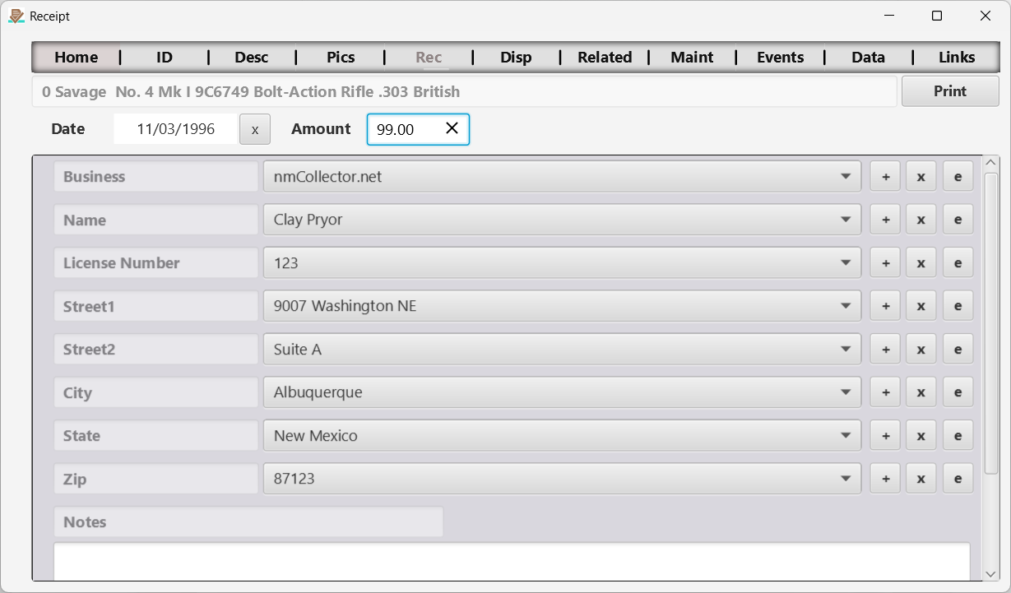The image size is (1011, 593).
Task: Click the + button for License Number row
Action: coord(885,262)
